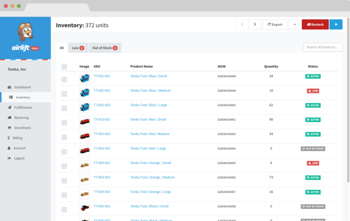Screen dimensions: 350x221
Task: Open the Out of Stock tab
Action: (x=104, y=48)
